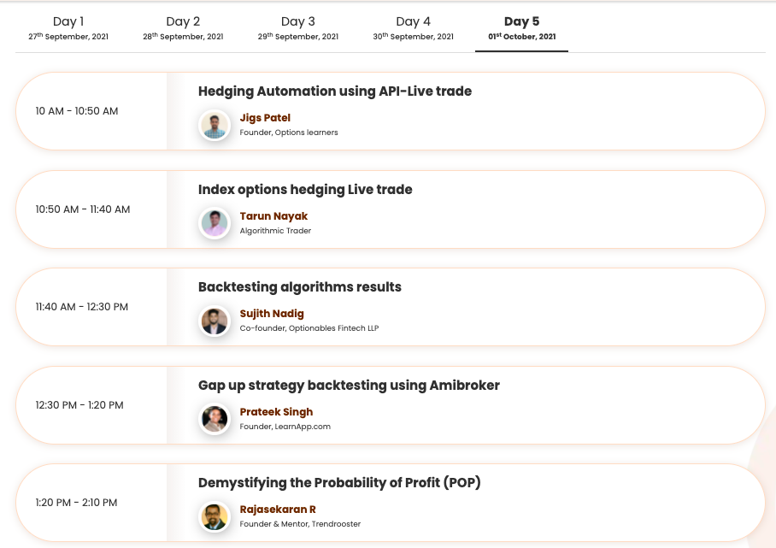
Task: Click Index options hedging Live trade title
Action: tap(305, 190)
